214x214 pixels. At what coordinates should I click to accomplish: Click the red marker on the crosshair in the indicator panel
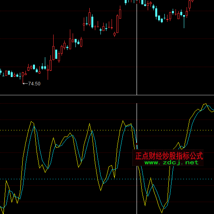tap(137, 144)
